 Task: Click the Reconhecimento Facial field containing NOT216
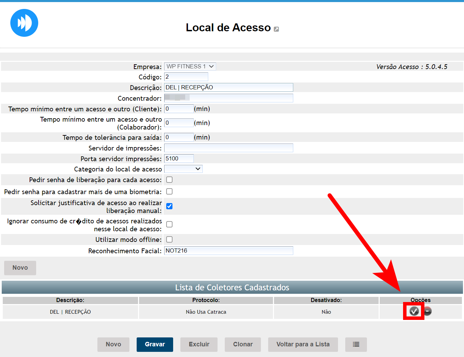point(229,250)
